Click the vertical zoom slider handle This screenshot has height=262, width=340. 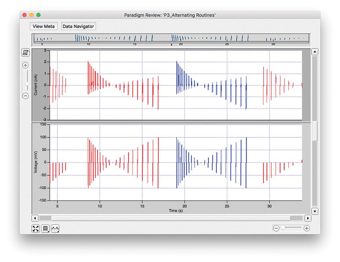coord(26,84)
